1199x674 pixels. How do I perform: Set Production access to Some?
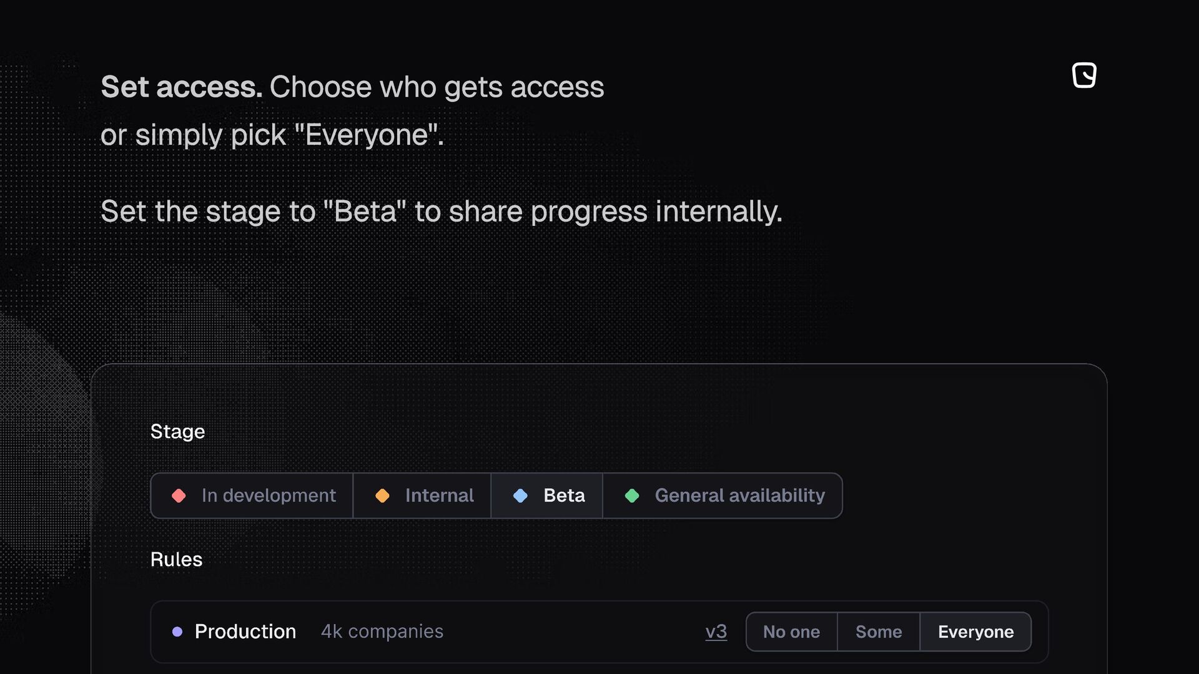point(878,632)
